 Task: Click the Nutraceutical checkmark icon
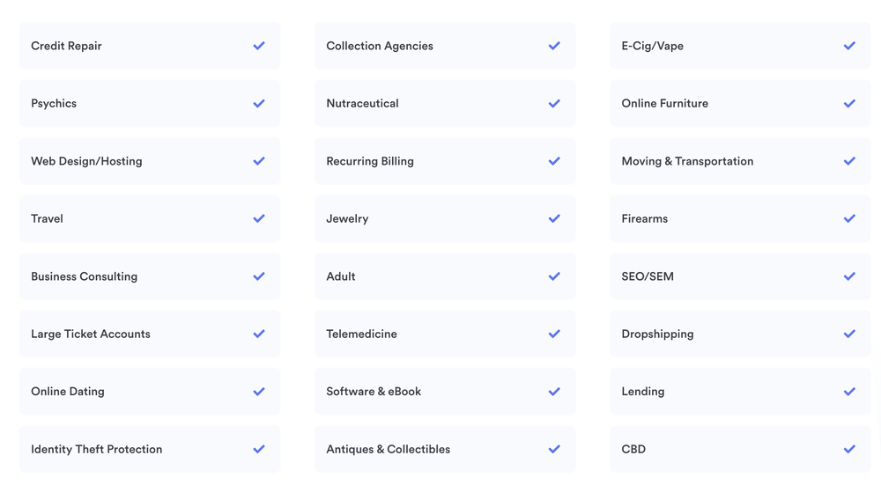tap(554, 104)
